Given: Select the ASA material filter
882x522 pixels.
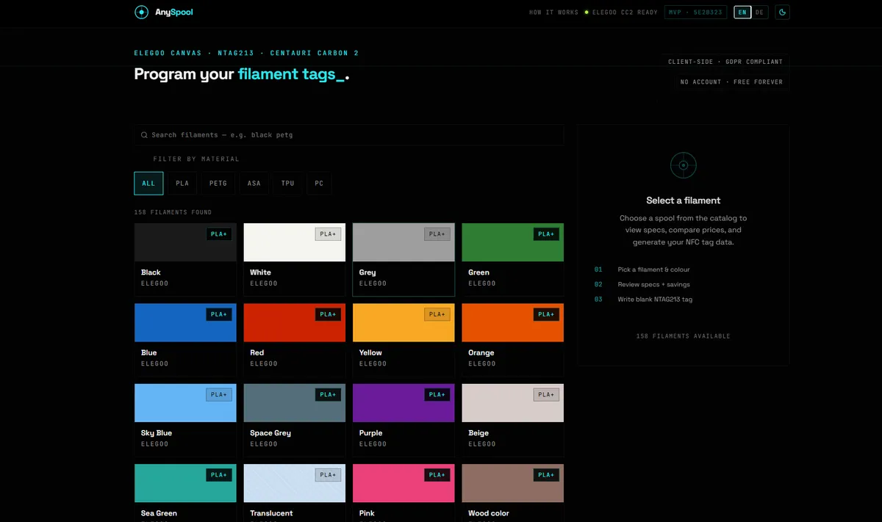Looking at the screenshot, I should click(x=254, y=183).
